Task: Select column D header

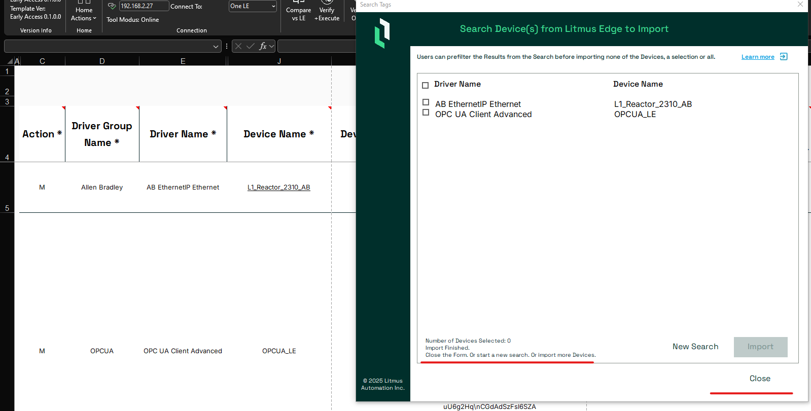Action: click(x=102, y=61)
